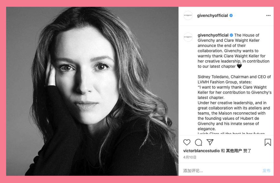Click the black-and-white portrait photo
This screenshot has height=183, width=280.
[92, 91]
